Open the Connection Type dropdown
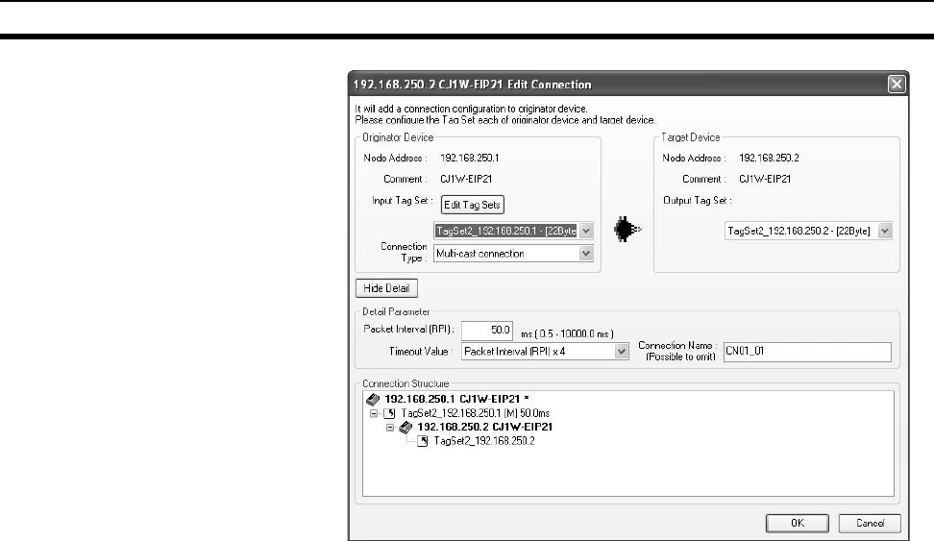Viewport: 934px width, 541px height. (586, 254)
